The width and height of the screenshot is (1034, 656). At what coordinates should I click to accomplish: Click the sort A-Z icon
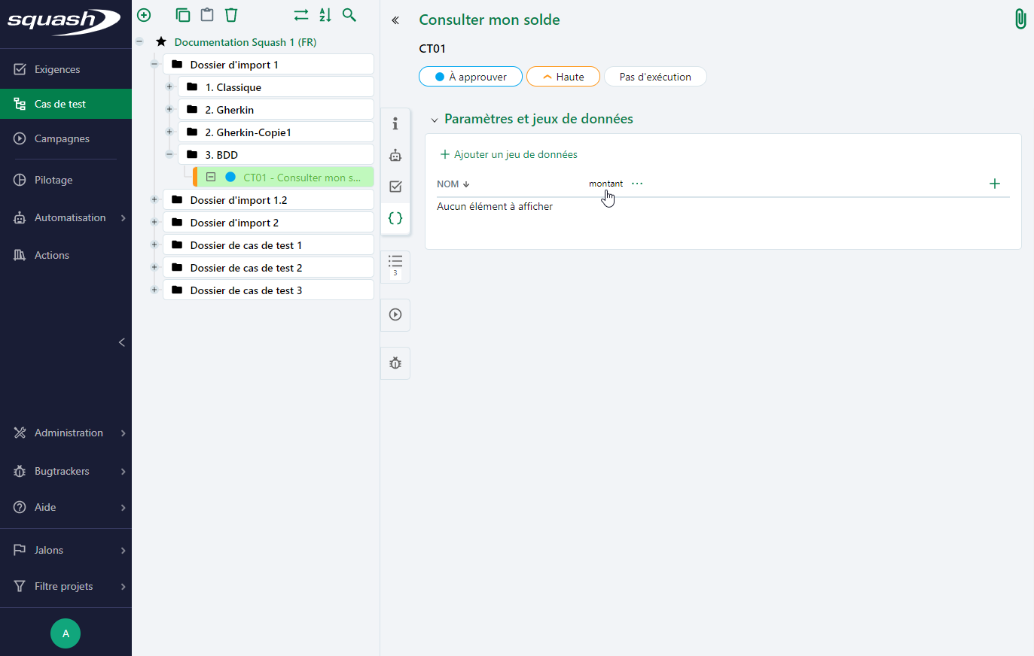(325, 15)
